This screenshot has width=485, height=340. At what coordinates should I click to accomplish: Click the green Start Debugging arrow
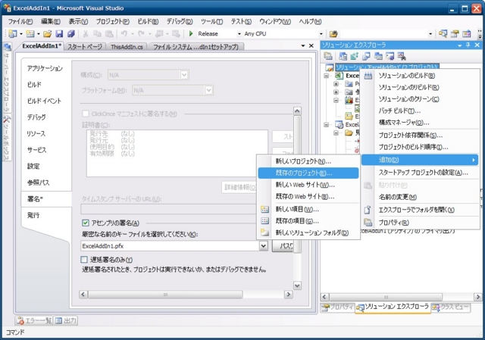coord(191,33)
